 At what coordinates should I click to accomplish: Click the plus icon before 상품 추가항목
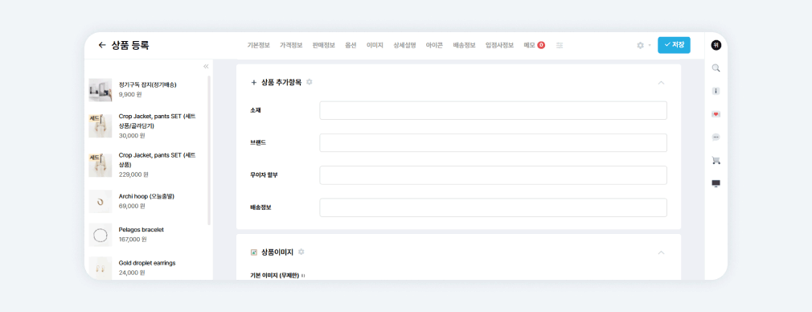coord(254,82)
